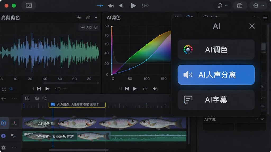Play preview in the AI调色 curve panel
The height and width of the screenshot is (152, 271).
point(135,89)
